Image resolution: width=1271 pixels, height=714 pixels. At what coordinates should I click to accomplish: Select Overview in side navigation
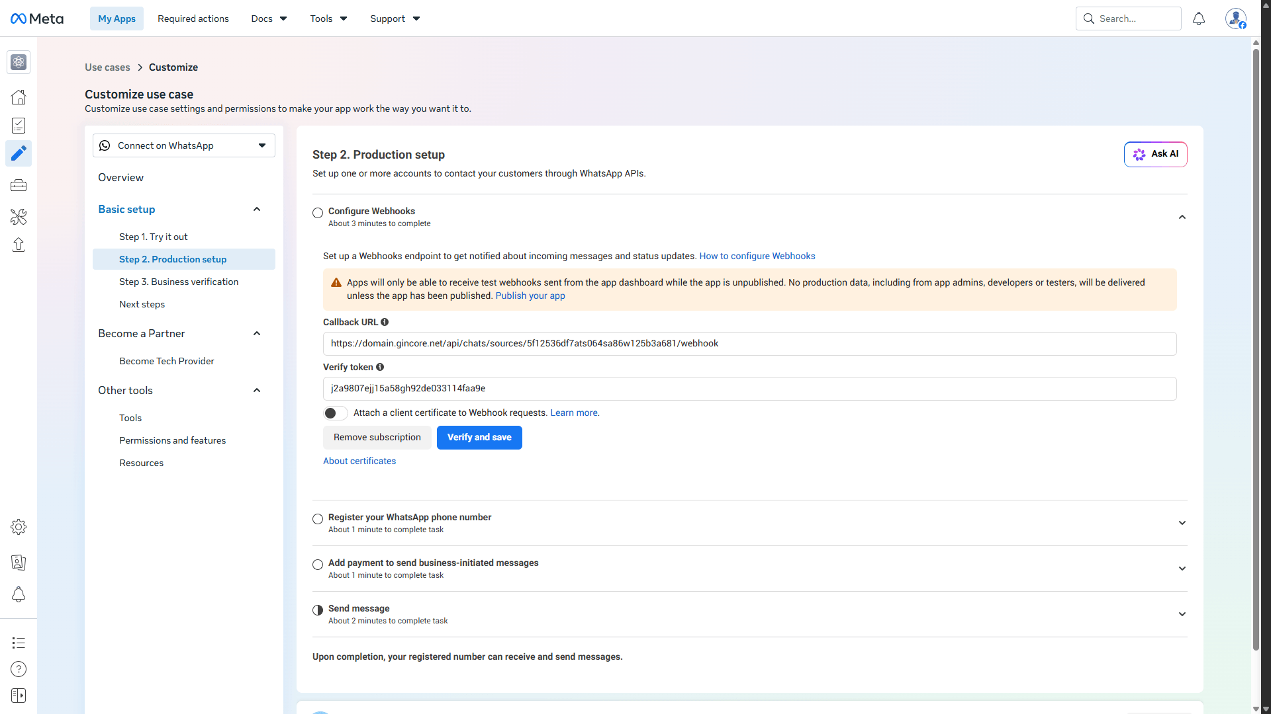click(120, 178)
